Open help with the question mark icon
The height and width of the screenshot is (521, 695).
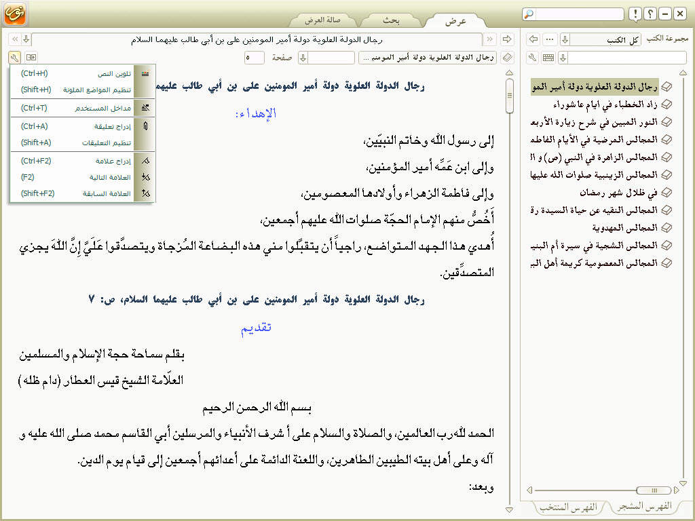650,14
